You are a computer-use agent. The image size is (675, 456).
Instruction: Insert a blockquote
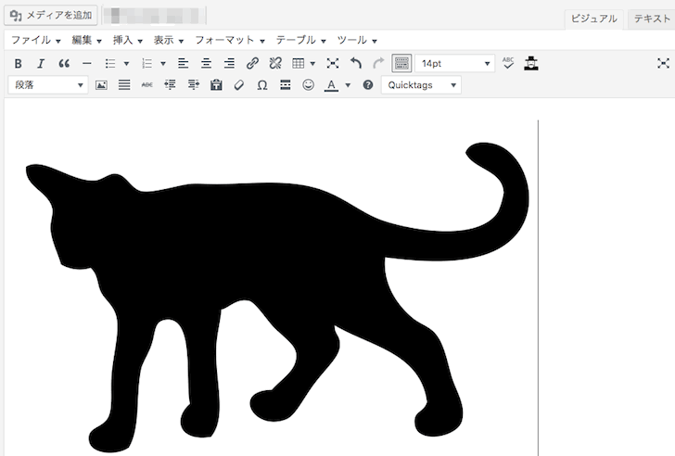[x=64, y=64]
